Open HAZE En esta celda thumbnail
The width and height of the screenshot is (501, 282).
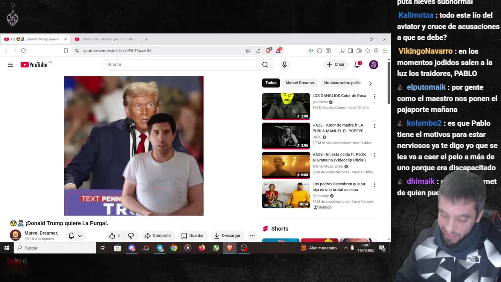tap(286, 165)
